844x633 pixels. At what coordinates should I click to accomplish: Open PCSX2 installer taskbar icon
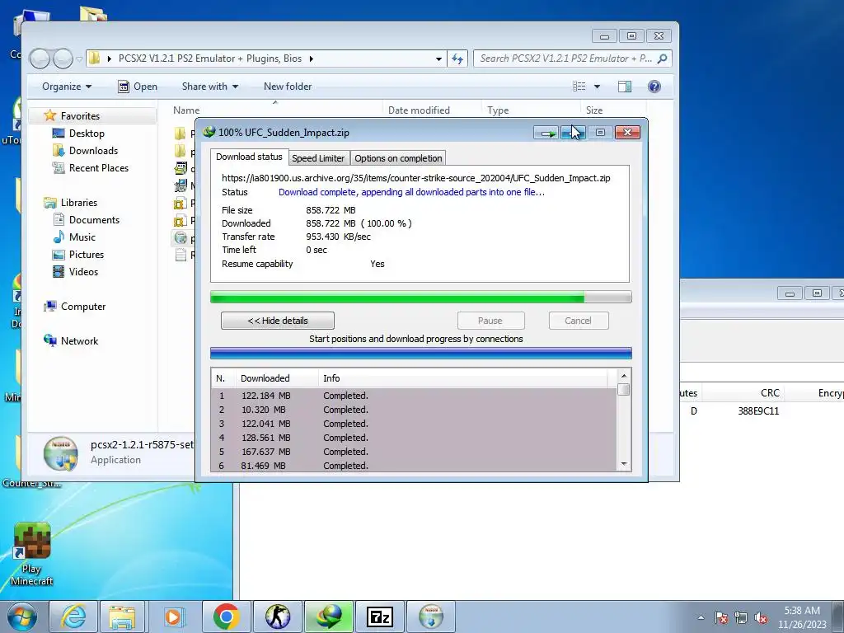pos(431,617)
